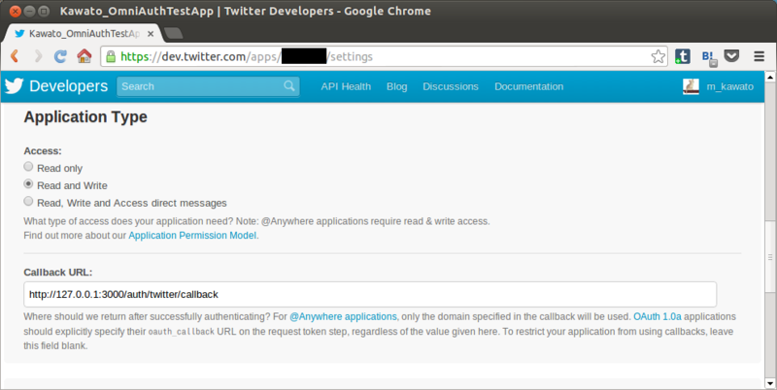Click the vertical scrollbar up arrow
Viewport: 777px width, 390px height.
(x=770, y=77)
